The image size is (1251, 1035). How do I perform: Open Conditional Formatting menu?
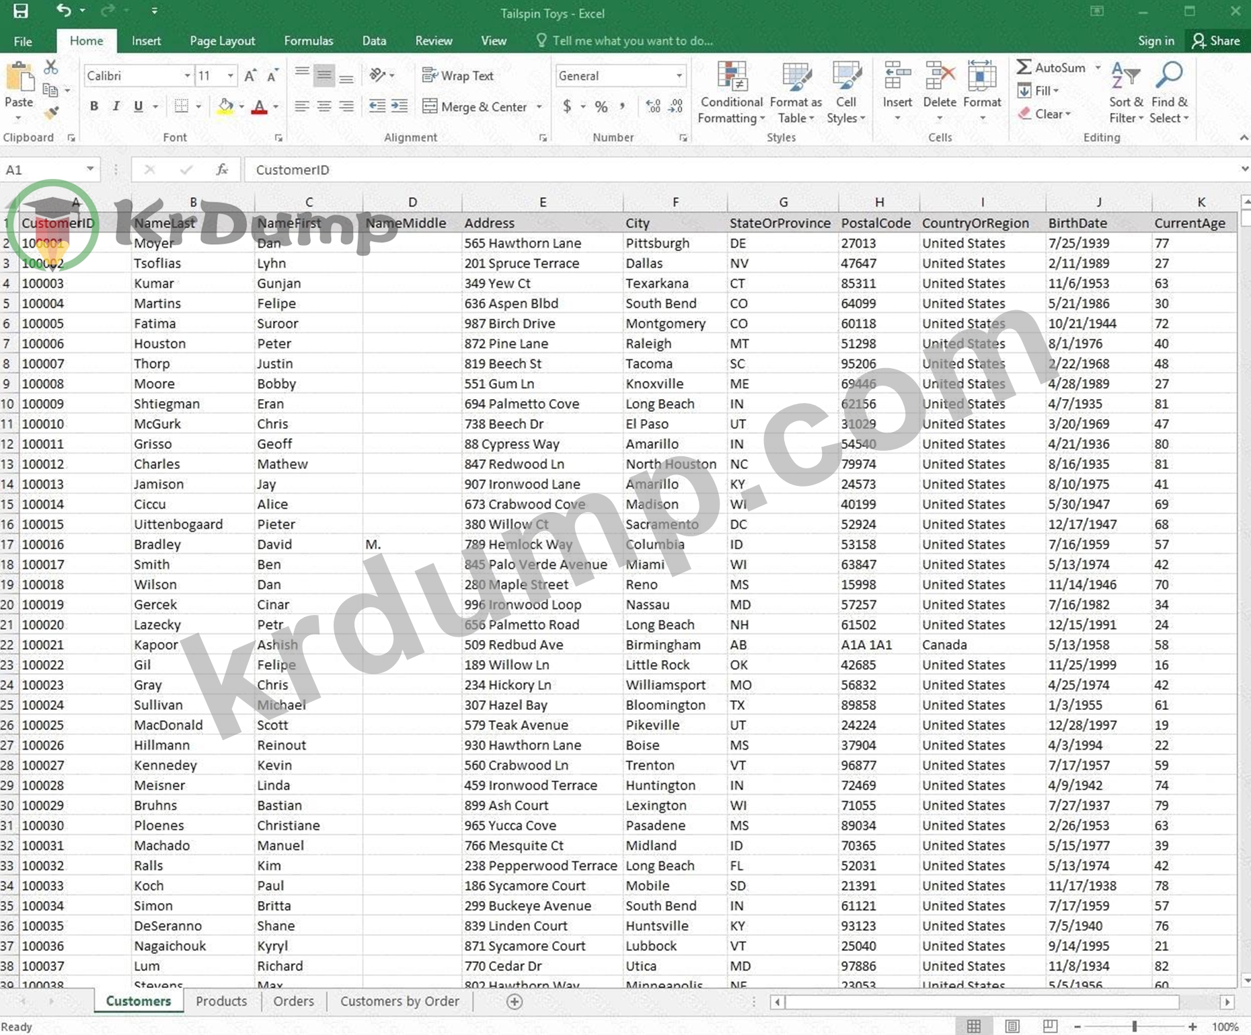point(732,93)
